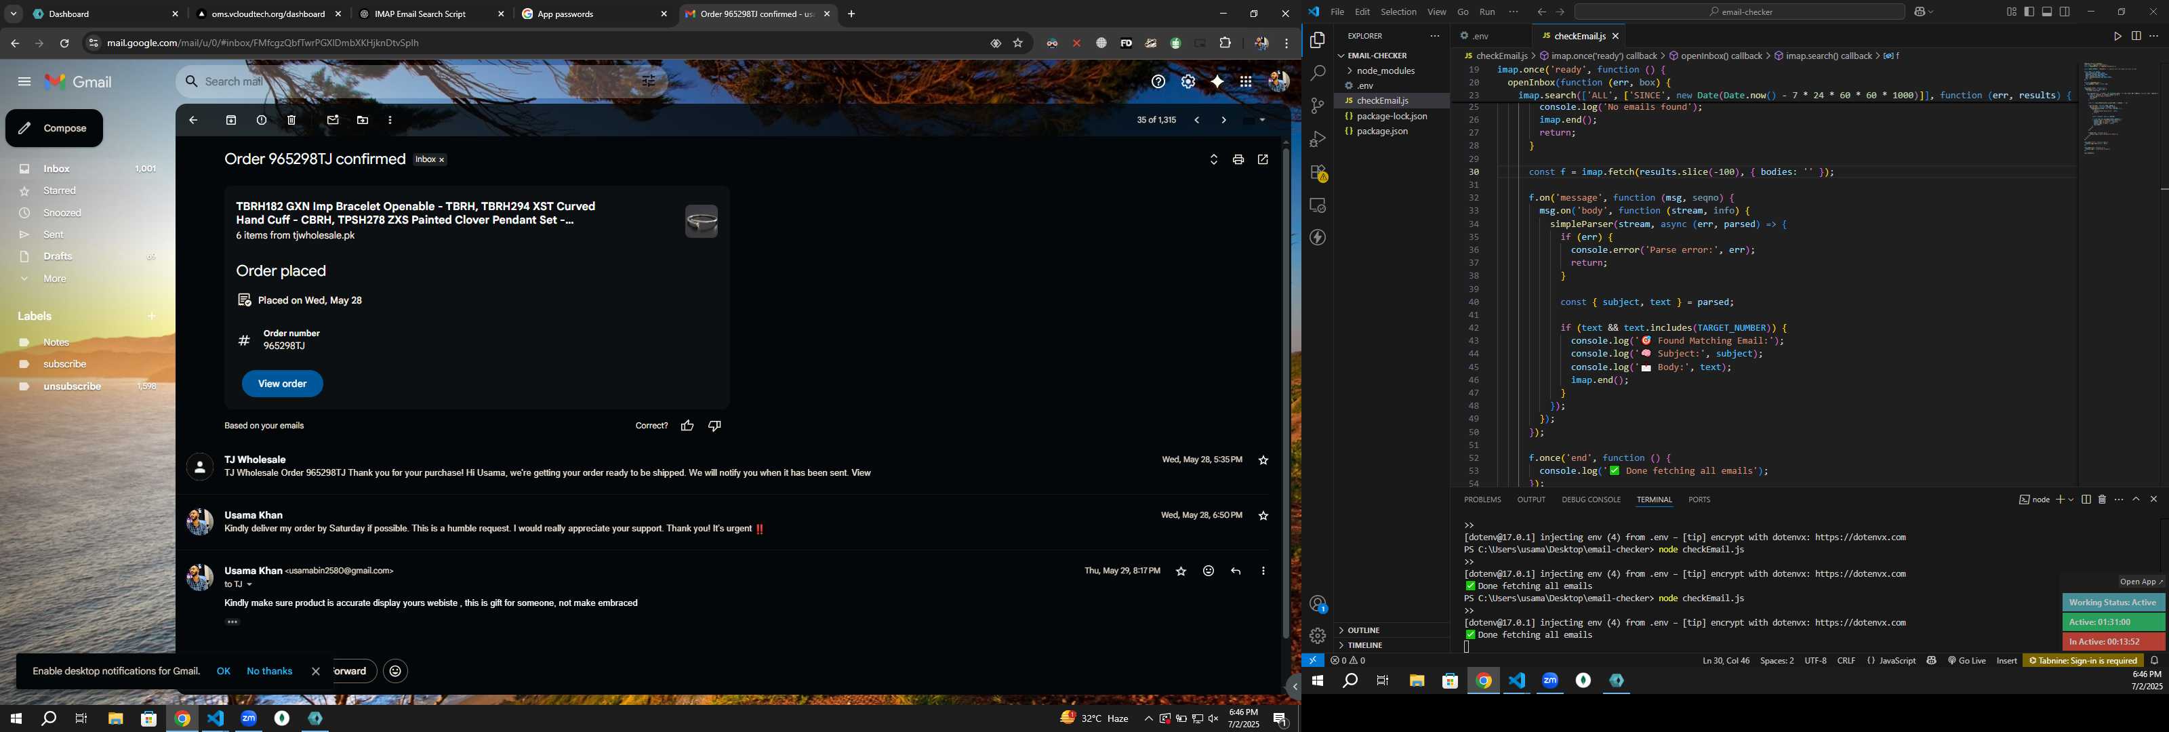
Task: Expand recipient details next to 'to TJ'
Action: pos(249,586)
